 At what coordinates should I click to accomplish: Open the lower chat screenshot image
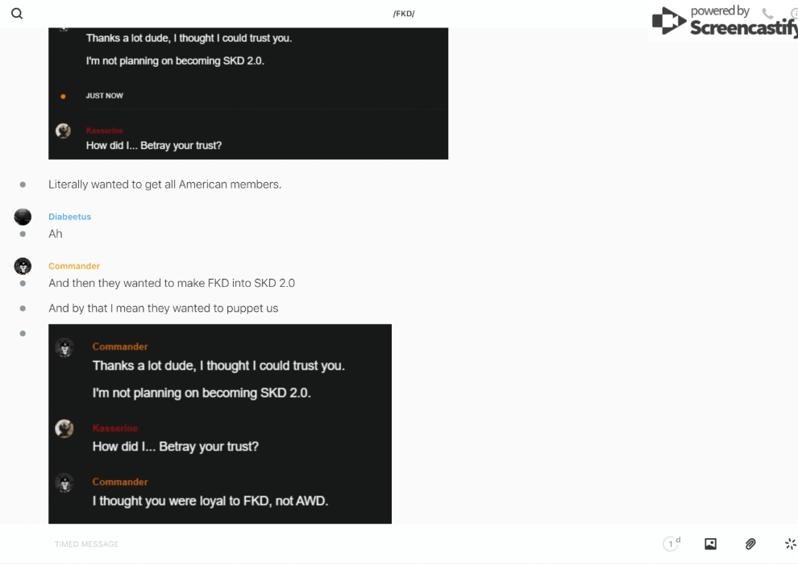[x=220, y=424]
